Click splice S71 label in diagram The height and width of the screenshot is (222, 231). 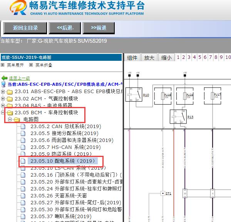click(168, 194)
